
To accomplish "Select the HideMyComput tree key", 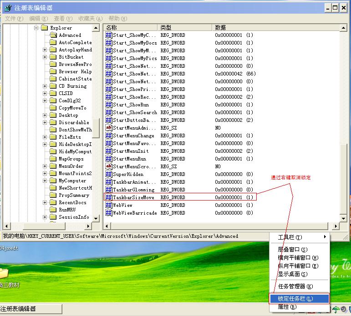I will click(75, 151).
